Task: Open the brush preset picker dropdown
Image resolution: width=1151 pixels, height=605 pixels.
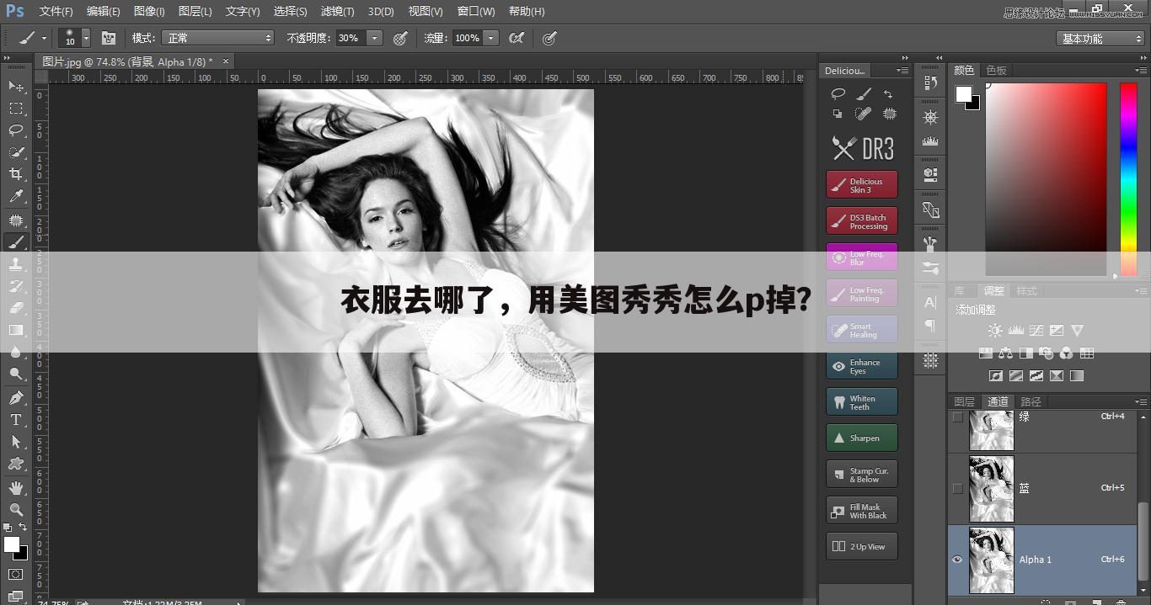Action: click(x=86, y=38)
